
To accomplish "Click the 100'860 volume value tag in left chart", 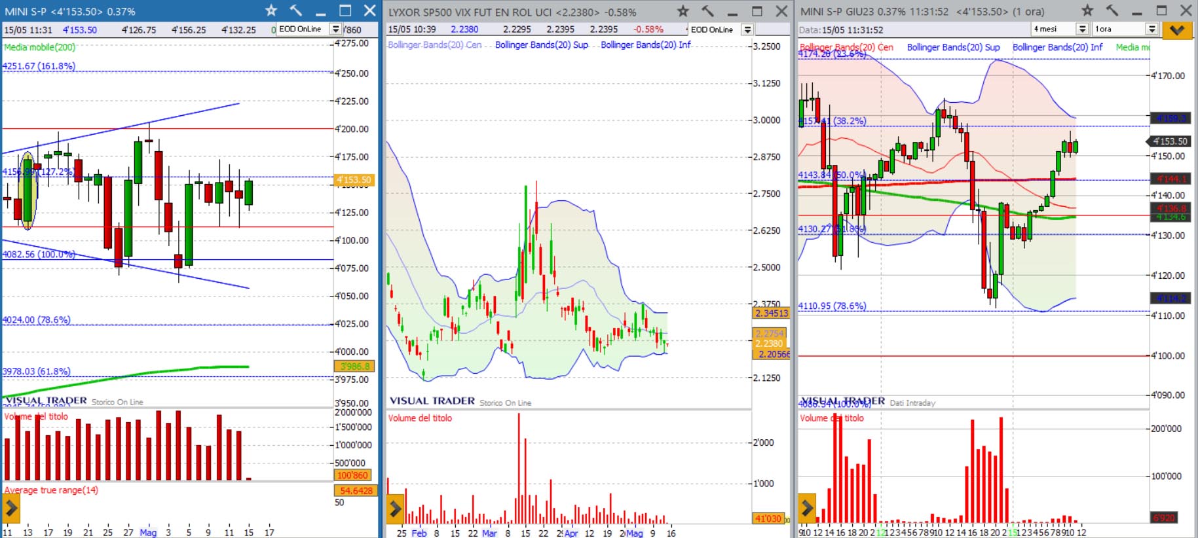I will (353, 475).
